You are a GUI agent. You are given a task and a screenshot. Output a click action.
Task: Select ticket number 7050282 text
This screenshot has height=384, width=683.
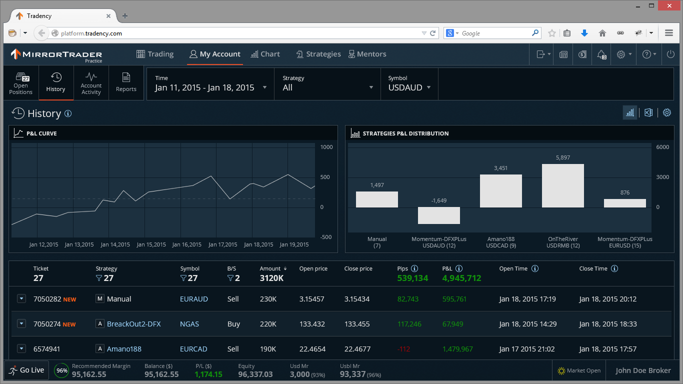point(47,299)
